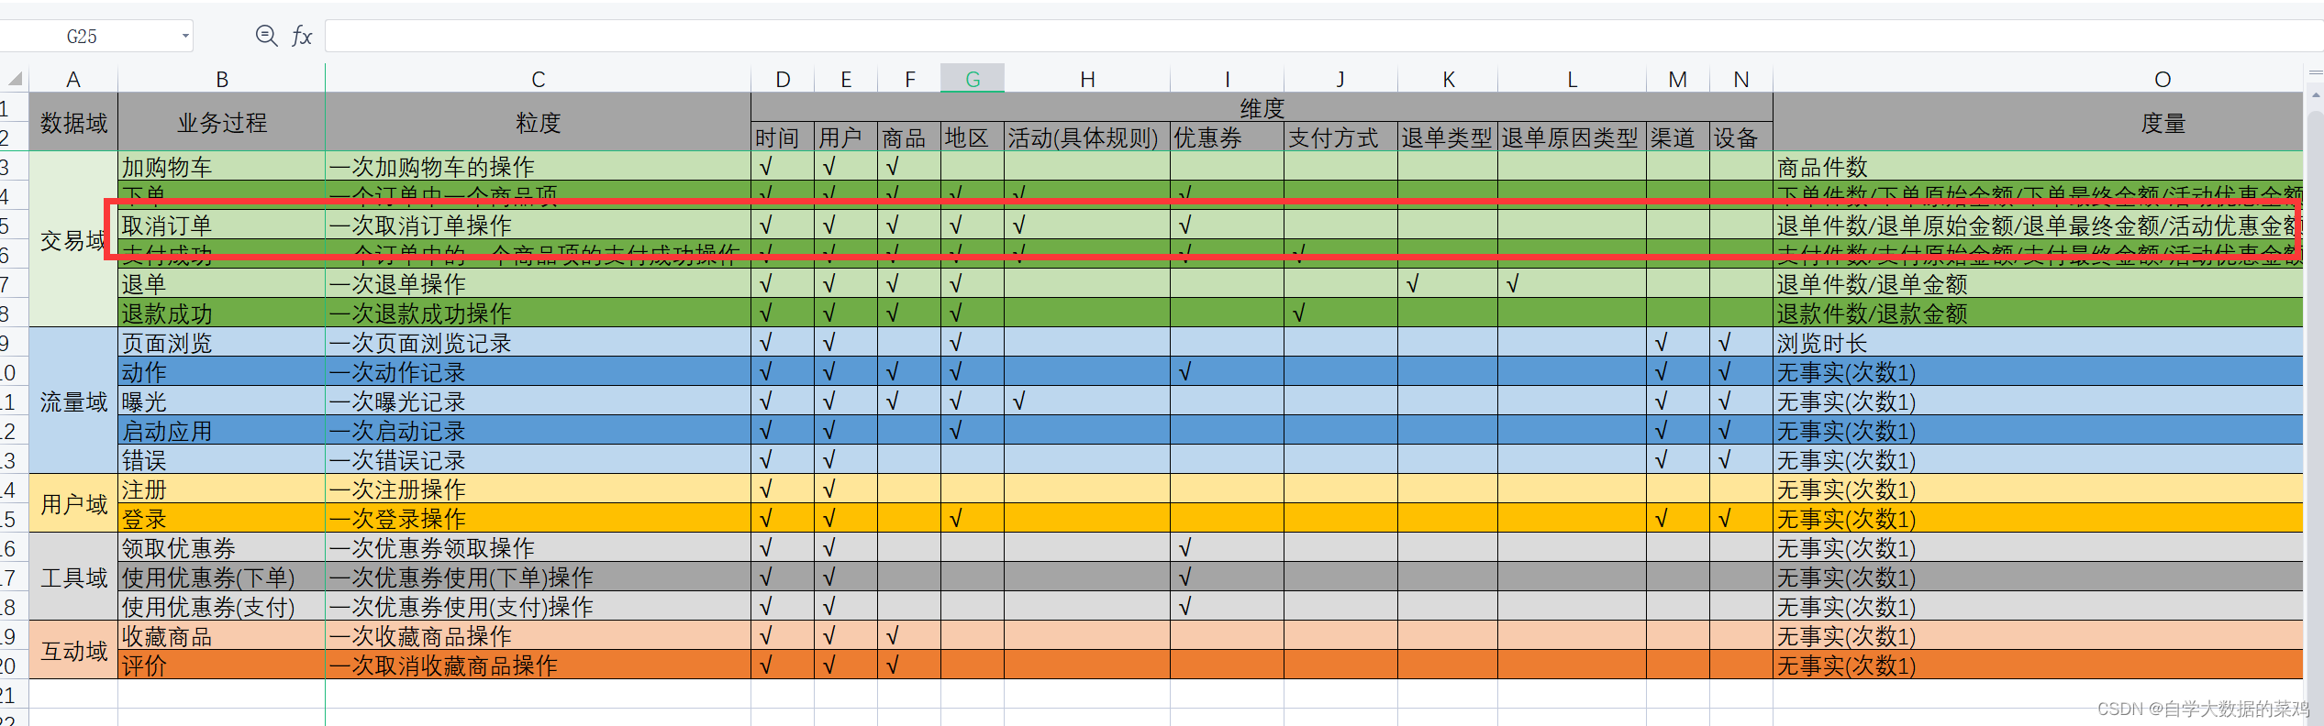Viewport: 2324px width, 726px height.
Task: Select column H header
Action: [1087, 79]
